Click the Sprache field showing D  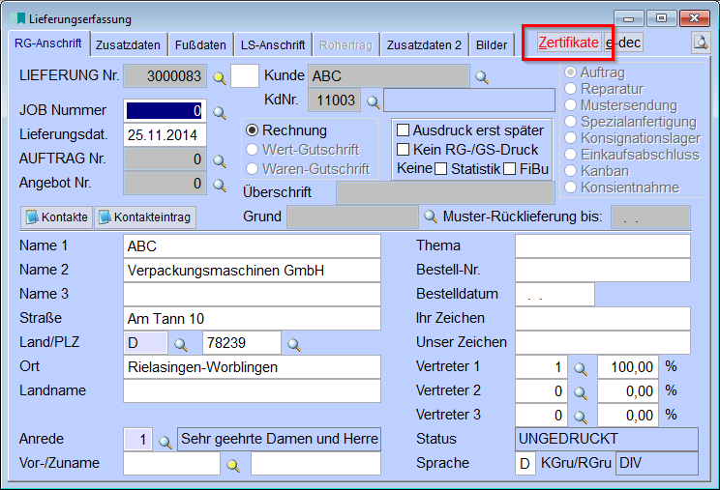[525, 463]
